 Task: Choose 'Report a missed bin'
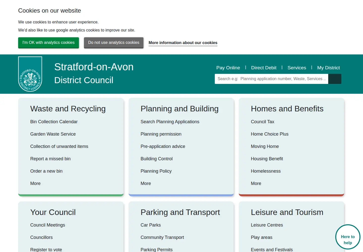50,159
